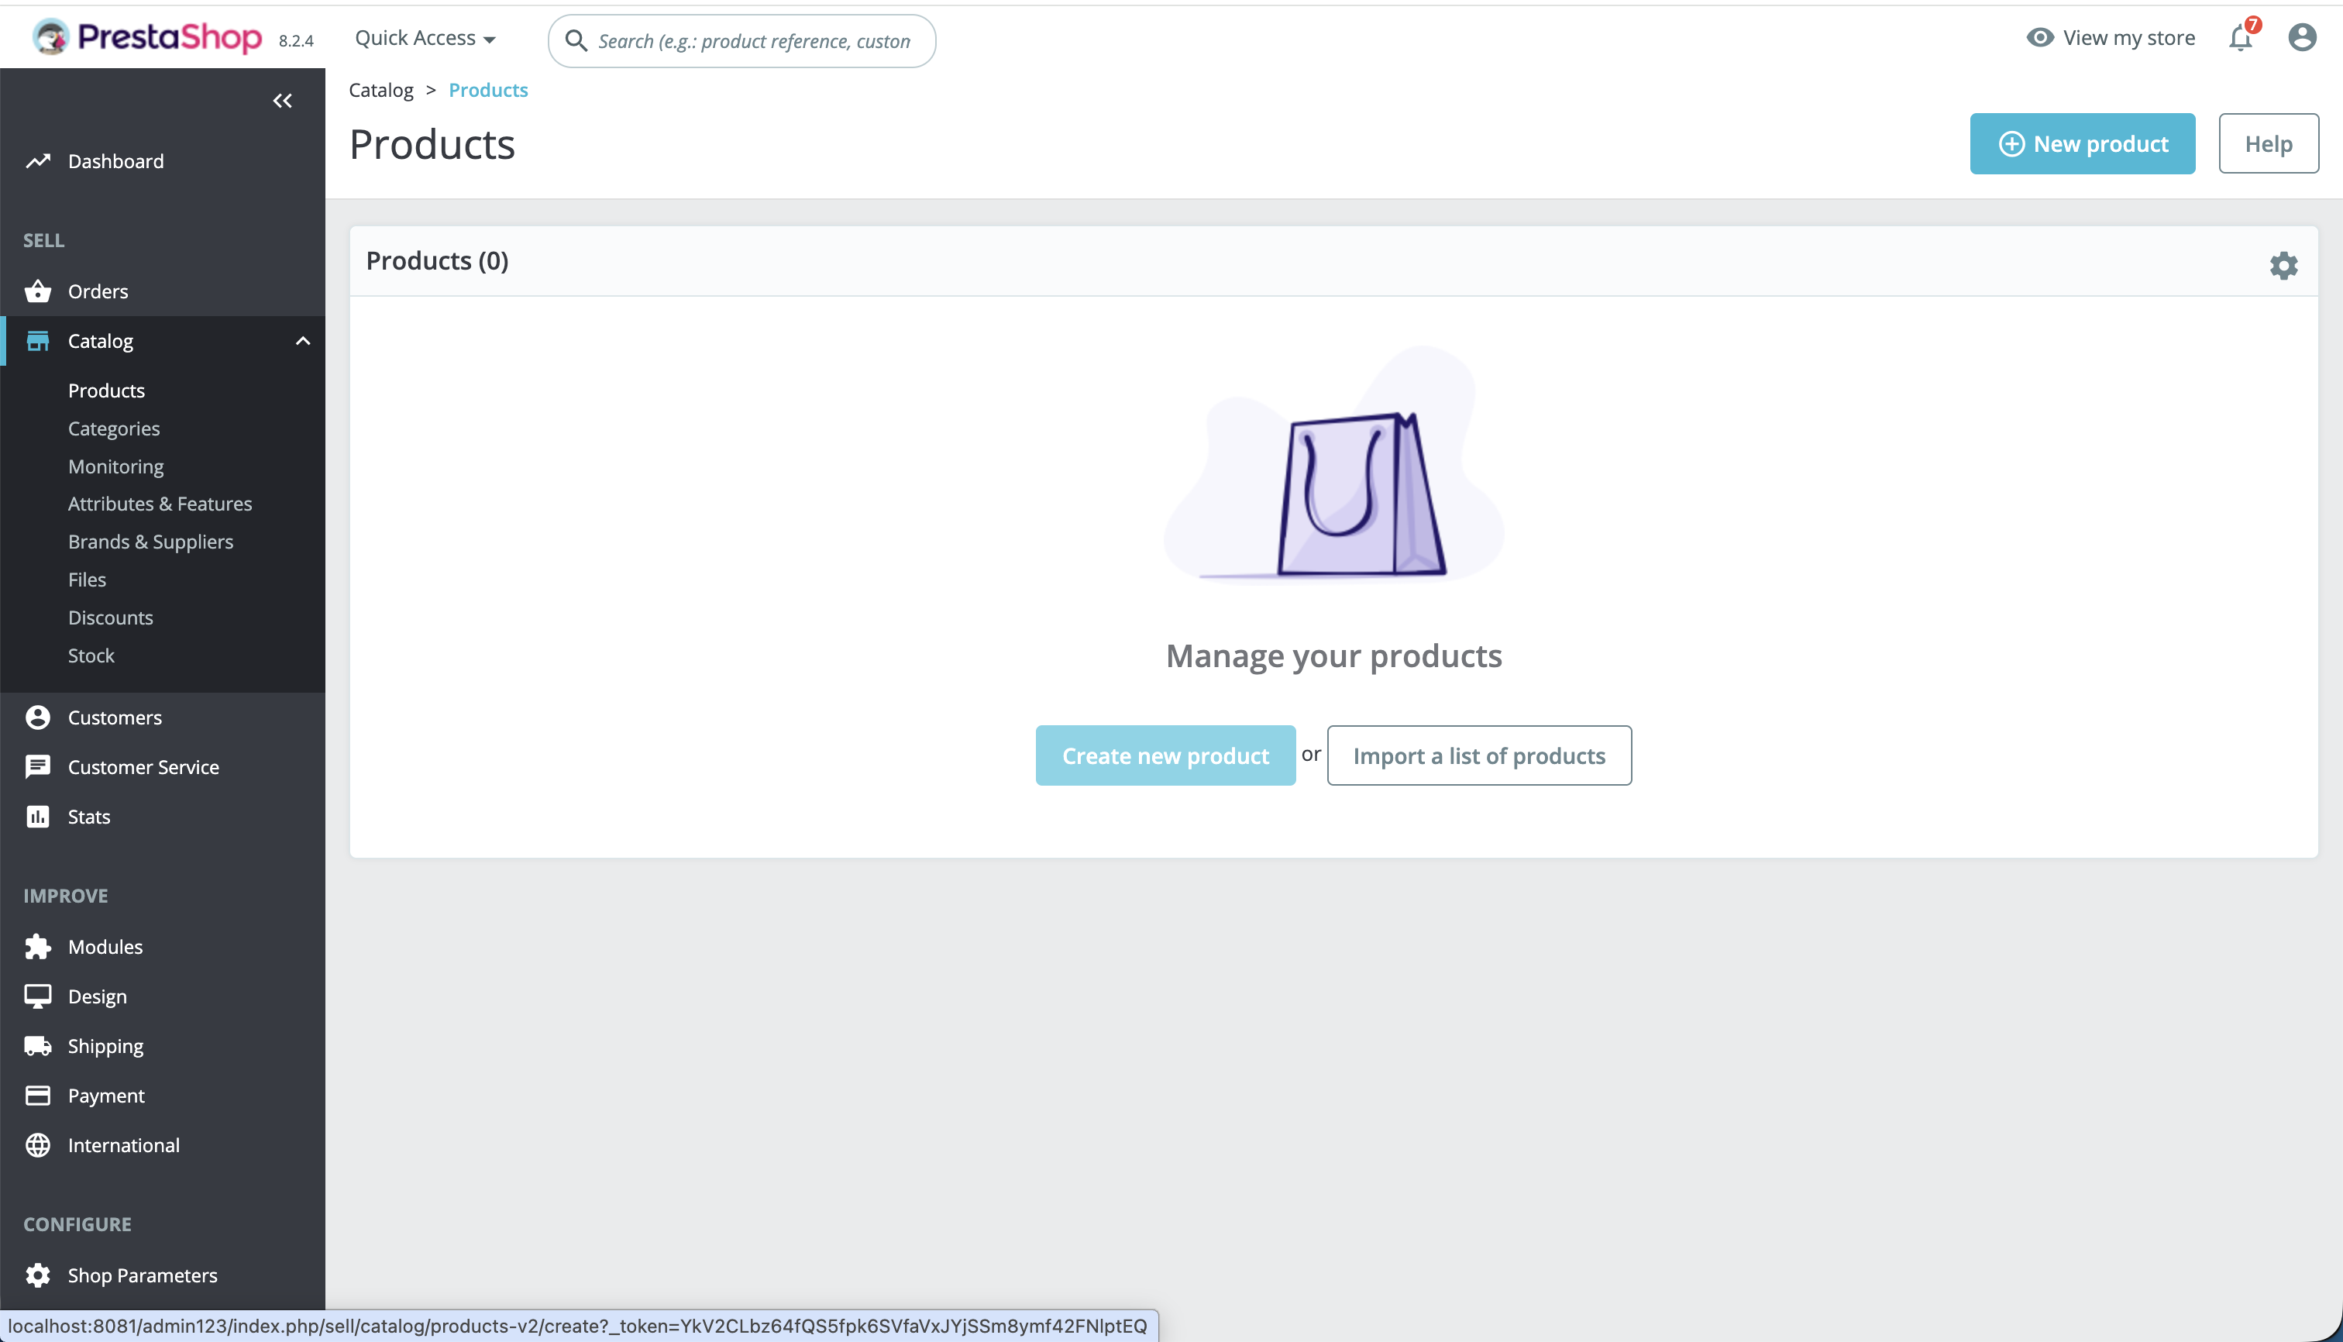2343x1342 pixels.
Task: Open Categories from the Catalog menu
Action: [x=113, y=428]
